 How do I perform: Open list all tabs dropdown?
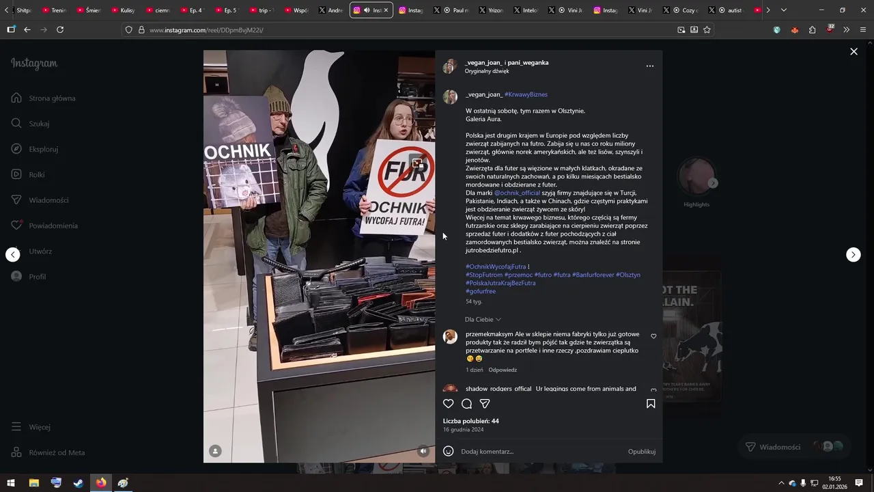point(783,10)
